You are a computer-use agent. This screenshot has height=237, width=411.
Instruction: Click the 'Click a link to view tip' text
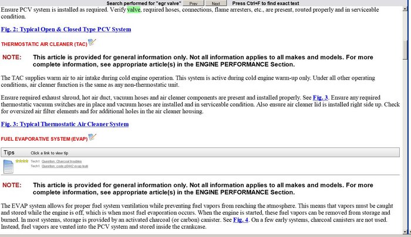(x=49, y=153)
